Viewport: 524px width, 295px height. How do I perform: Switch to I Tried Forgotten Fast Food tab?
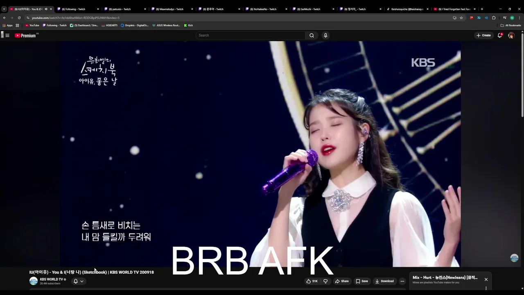(x=454, y=9)
